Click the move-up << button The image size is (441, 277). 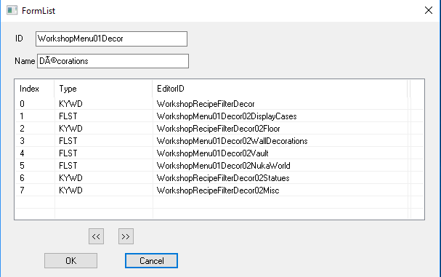[x=96, y=236]
